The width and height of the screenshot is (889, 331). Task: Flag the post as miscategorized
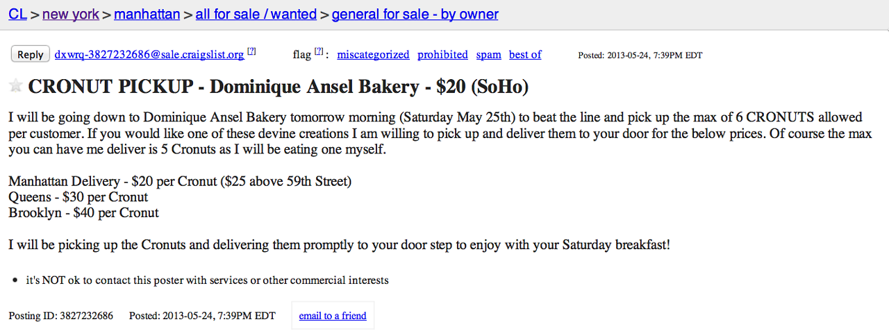click(373, 55)
